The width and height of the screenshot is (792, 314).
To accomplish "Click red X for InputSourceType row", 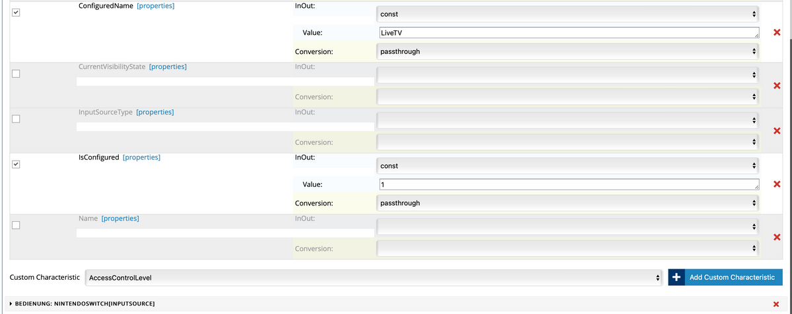I will click(777, 131).
